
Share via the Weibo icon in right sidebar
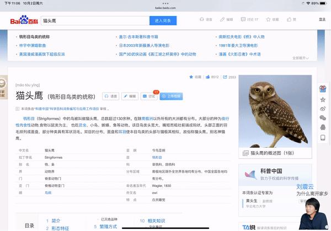[x=323, y=109]
